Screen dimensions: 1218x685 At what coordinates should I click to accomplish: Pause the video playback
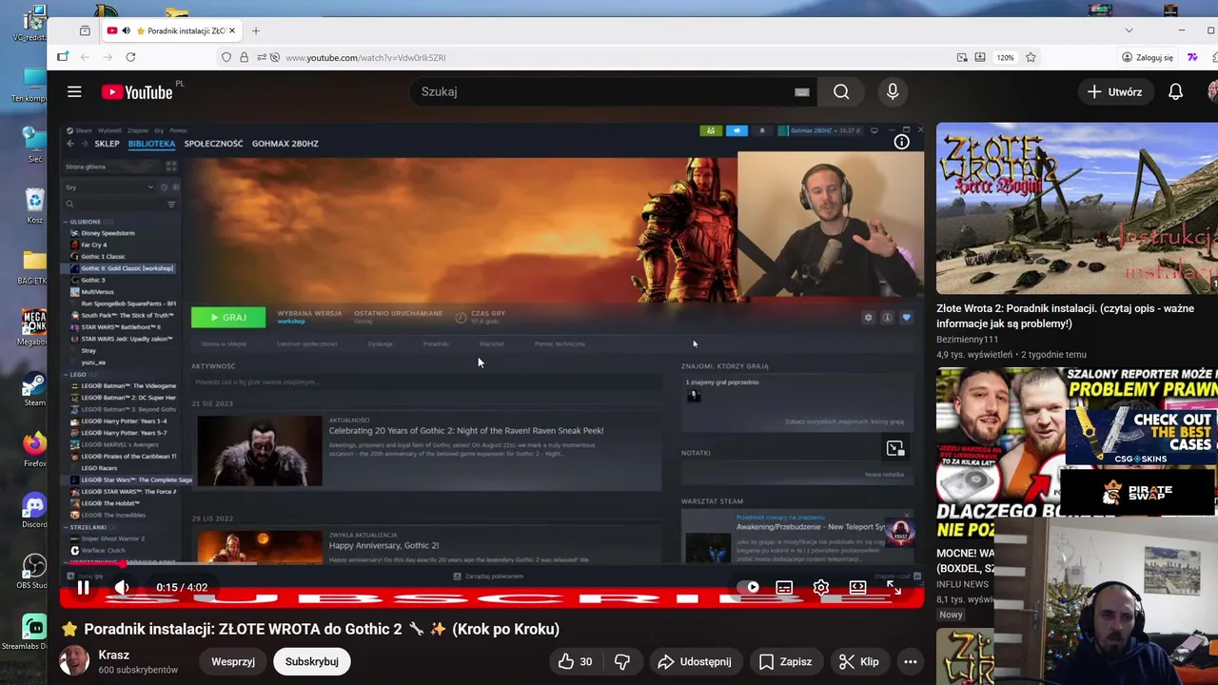pos(83,587)
